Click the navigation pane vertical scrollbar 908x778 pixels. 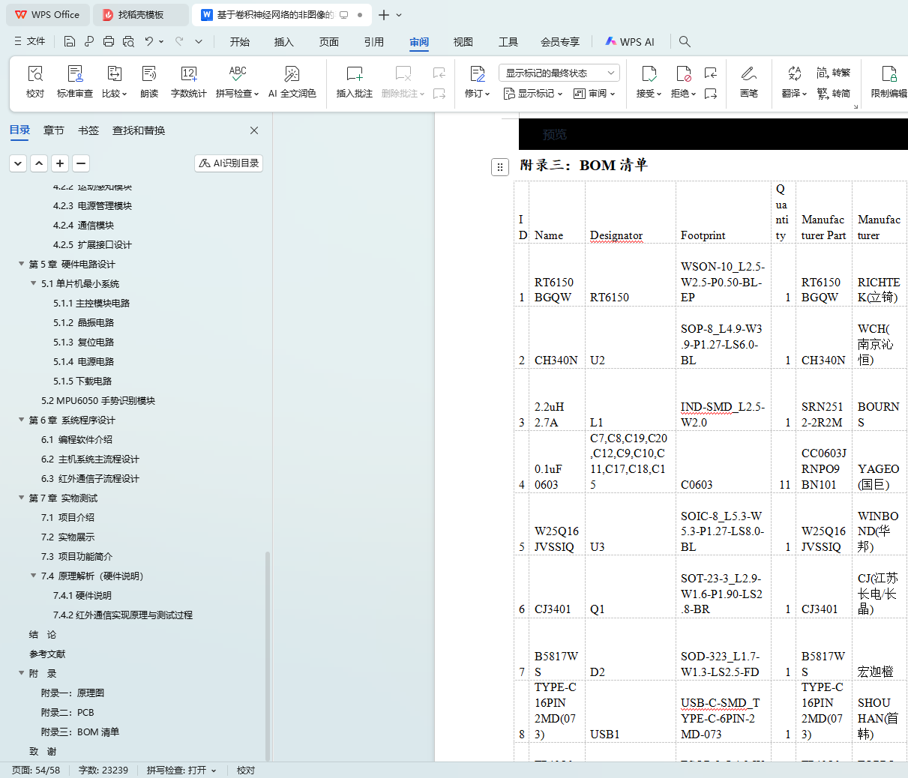268,656
